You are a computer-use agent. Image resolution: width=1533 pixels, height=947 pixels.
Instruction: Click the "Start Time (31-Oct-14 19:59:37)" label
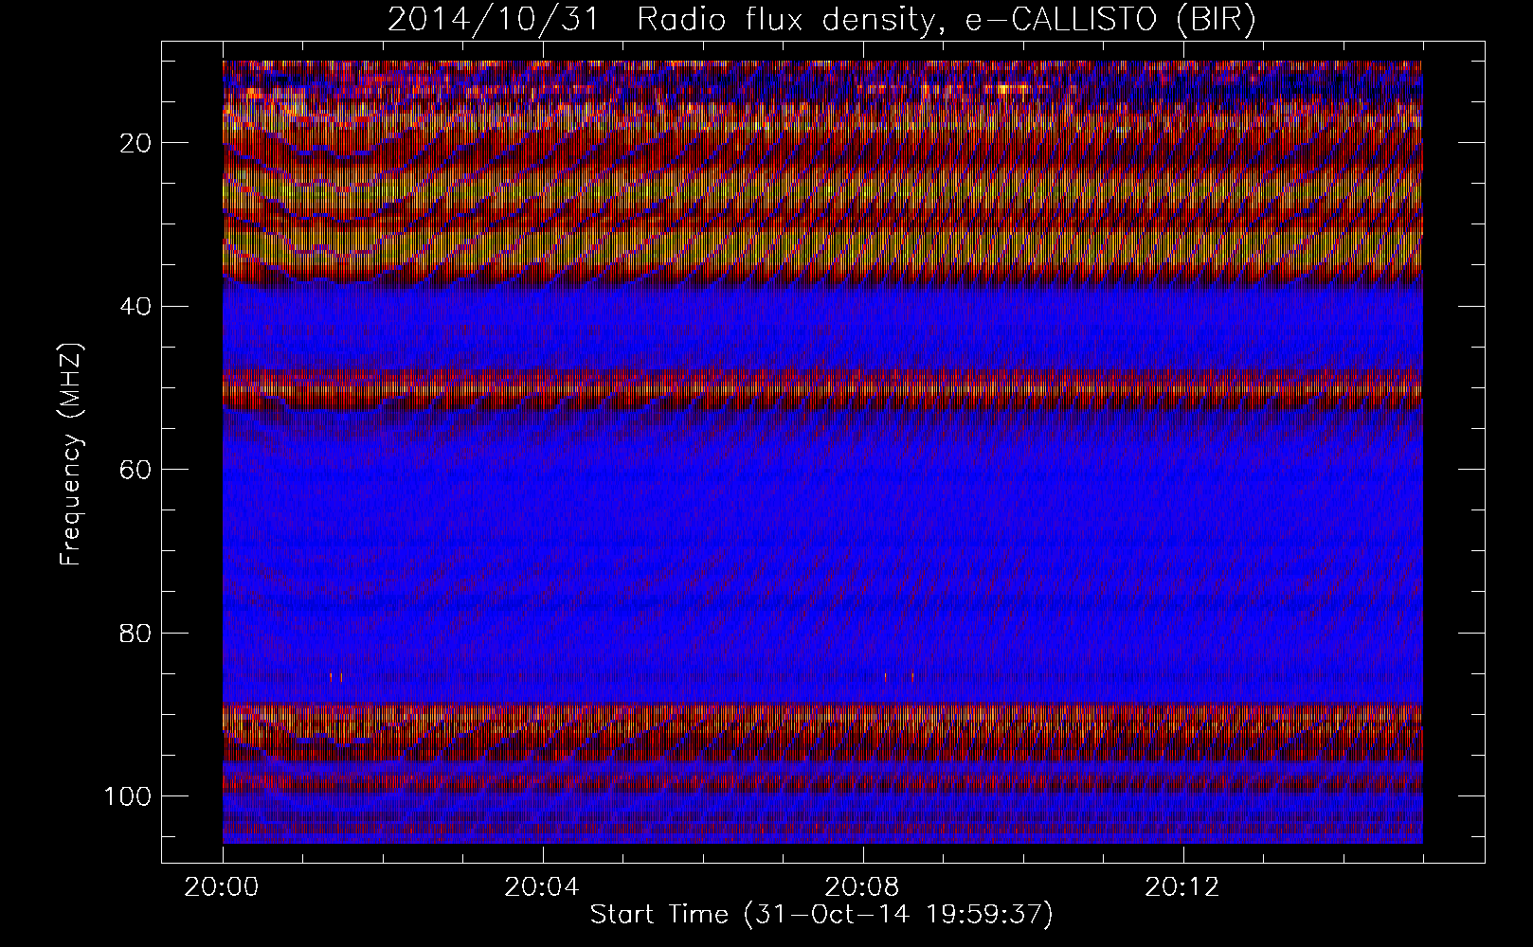pyautogui.click(x=821, y=915)
